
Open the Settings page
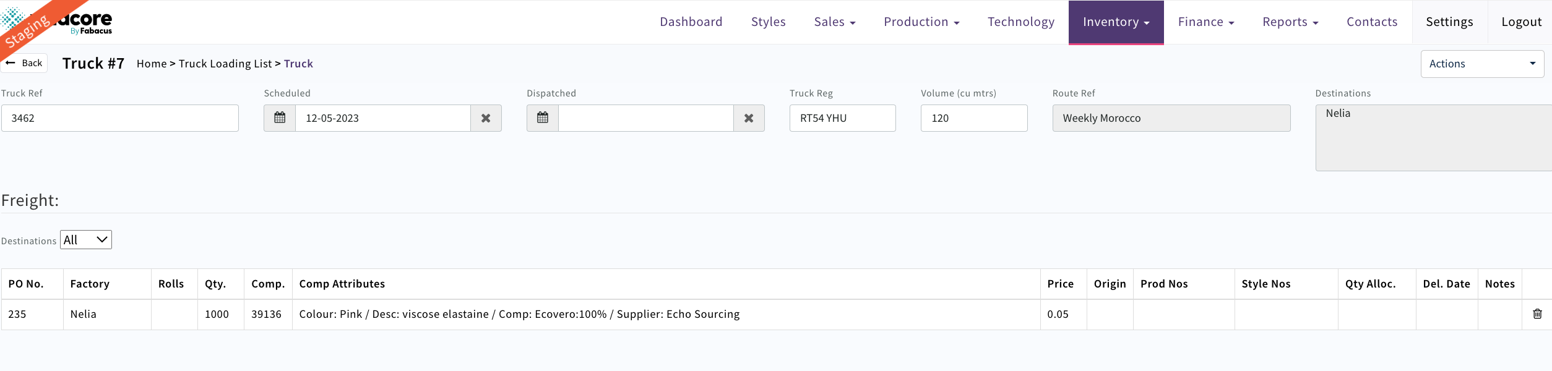pos(1449,22)
